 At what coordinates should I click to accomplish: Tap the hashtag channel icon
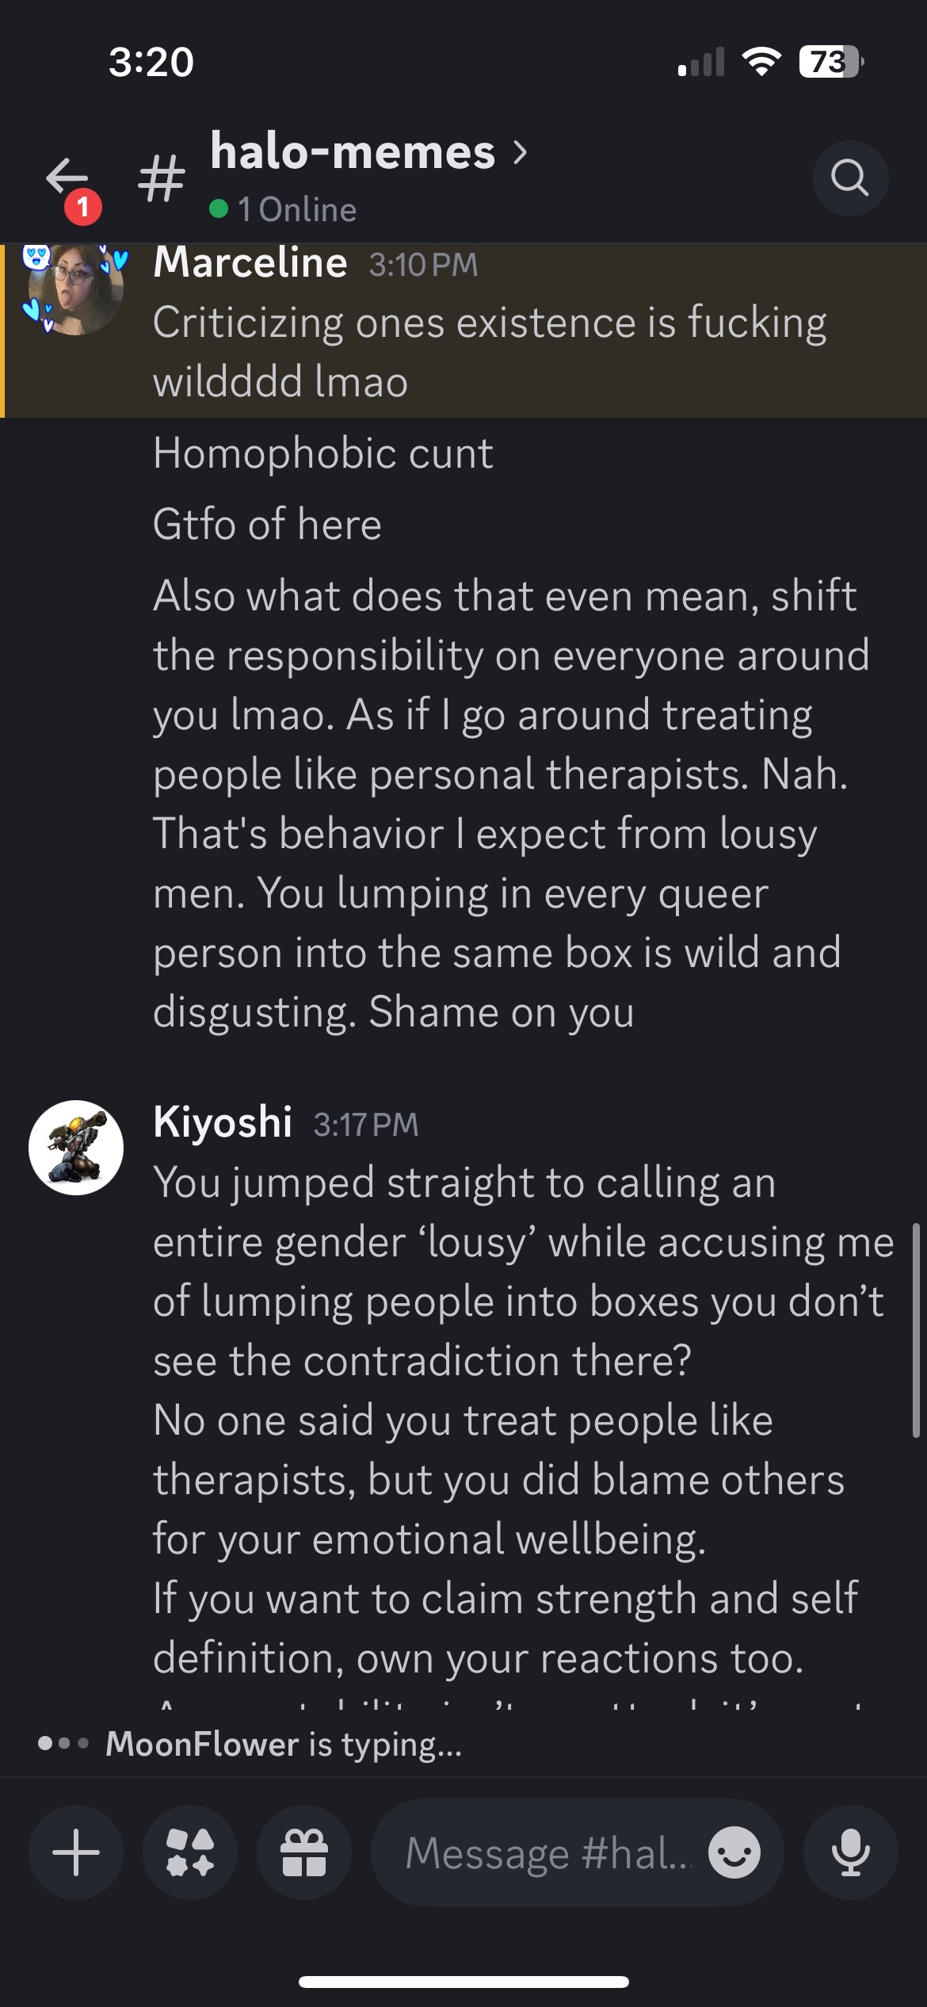click(162, 178)
